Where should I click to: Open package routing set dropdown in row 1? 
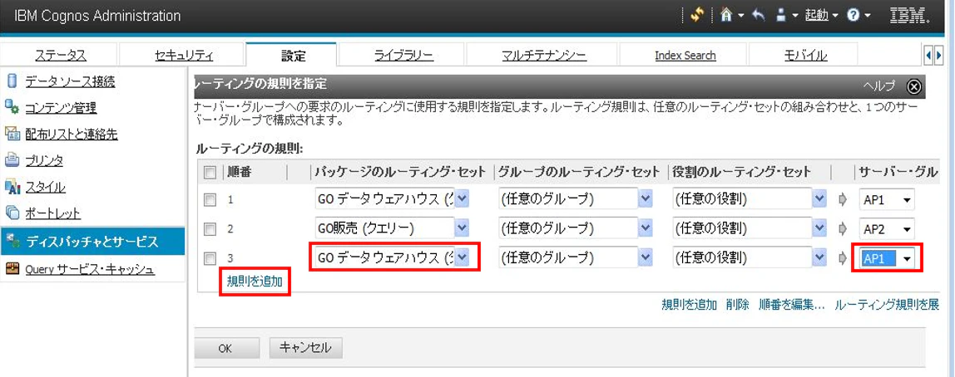click(462, 198)
